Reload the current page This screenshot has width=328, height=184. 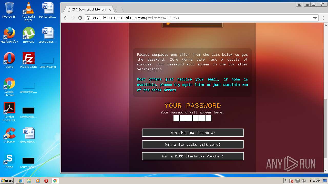[x=80, y=18]
